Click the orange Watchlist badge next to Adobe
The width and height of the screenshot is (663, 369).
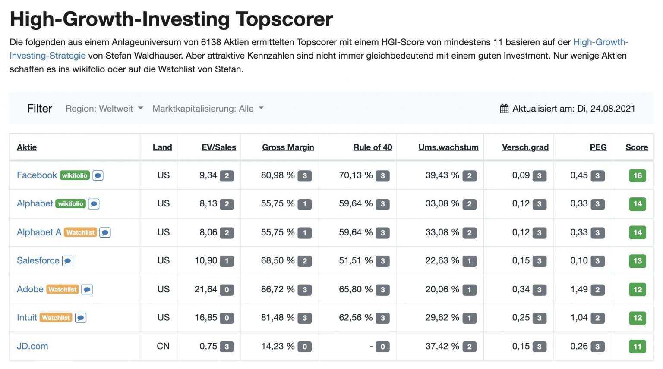pyautogui.click(x=62, y=289)
